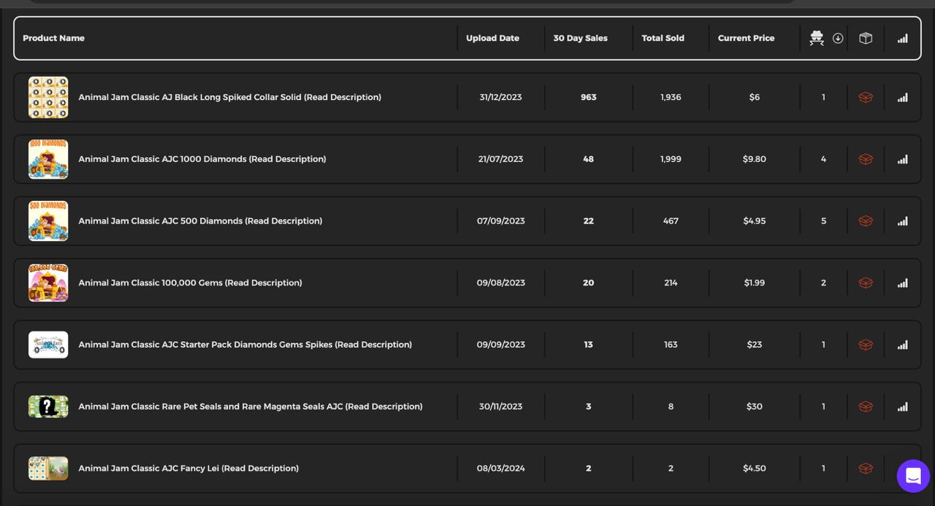This screenshot has height=506, width=935.
Task: Click the $9.80 current price
Action: (x=755, y=159)
